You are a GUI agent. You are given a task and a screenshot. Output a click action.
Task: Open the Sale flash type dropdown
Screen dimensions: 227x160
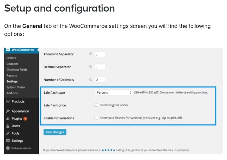click(x=114, y=92)
